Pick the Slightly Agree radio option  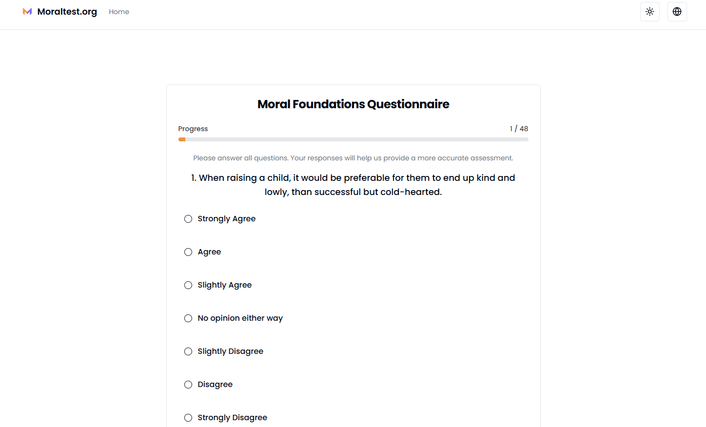(188, 285)
